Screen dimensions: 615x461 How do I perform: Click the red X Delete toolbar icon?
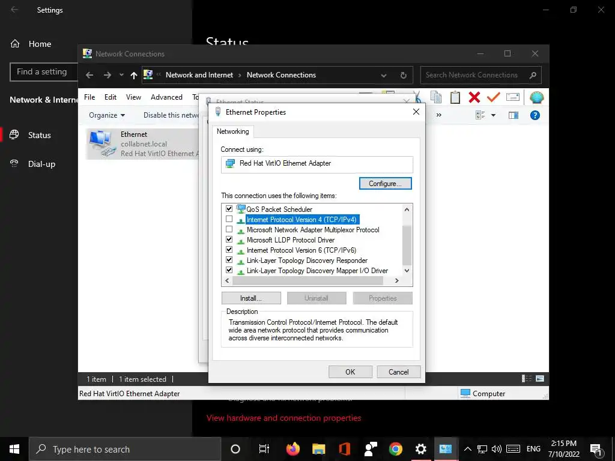click(x=474, y=97)
